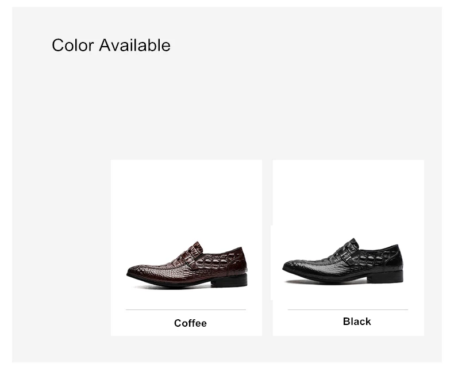
Task: Click the pointed toe of the black shoe
Action: [x=287, y=267]
